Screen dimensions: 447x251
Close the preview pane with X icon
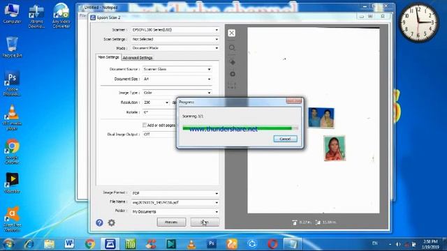tap(231, 33)
